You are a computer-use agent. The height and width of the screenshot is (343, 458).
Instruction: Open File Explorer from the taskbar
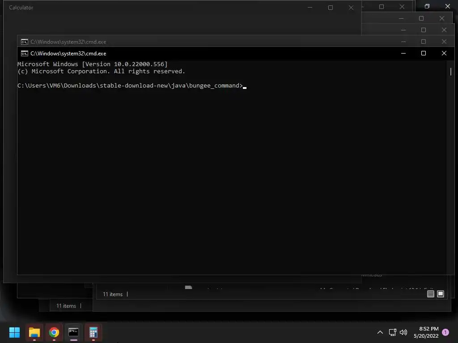coord(34,332)
